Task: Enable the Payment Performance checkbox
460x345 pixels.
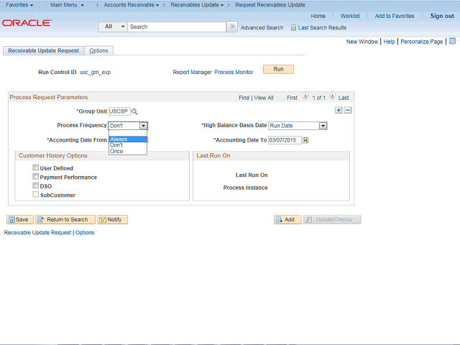Action: click(35, 177)
